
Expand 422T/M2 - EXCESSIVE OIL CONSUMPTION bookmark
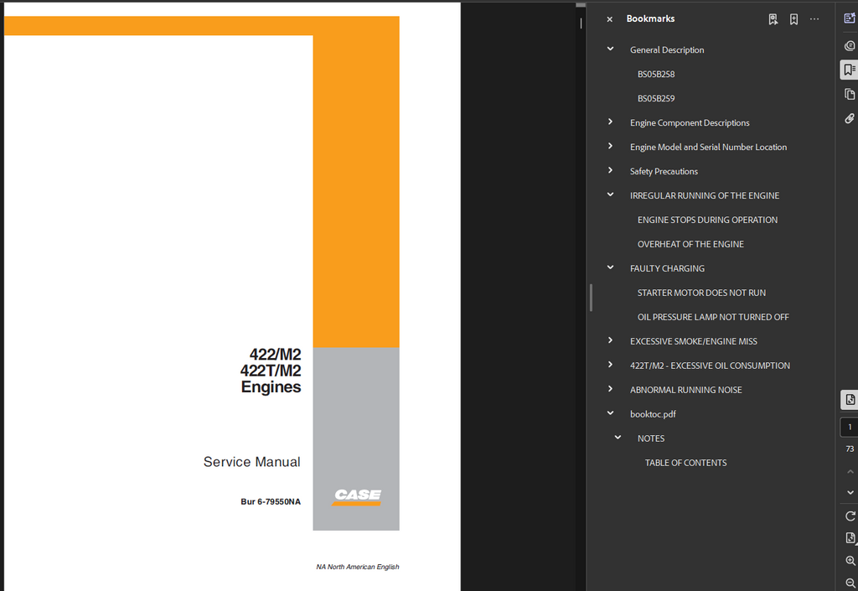tap(611, 365)
